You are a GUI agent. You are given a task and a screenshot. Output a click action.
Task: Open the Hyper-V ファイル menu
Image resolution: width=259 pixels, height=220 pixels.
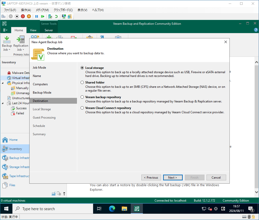click(x=10, y=10)
